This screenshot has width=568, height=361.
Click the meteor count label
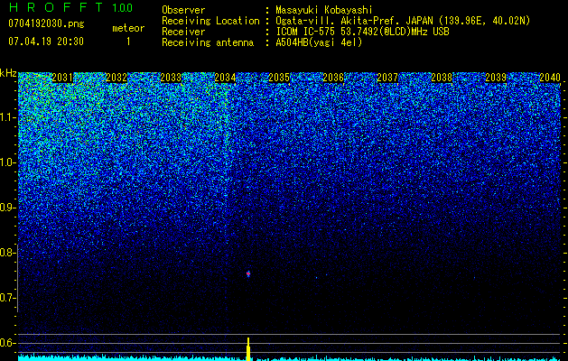128,28
